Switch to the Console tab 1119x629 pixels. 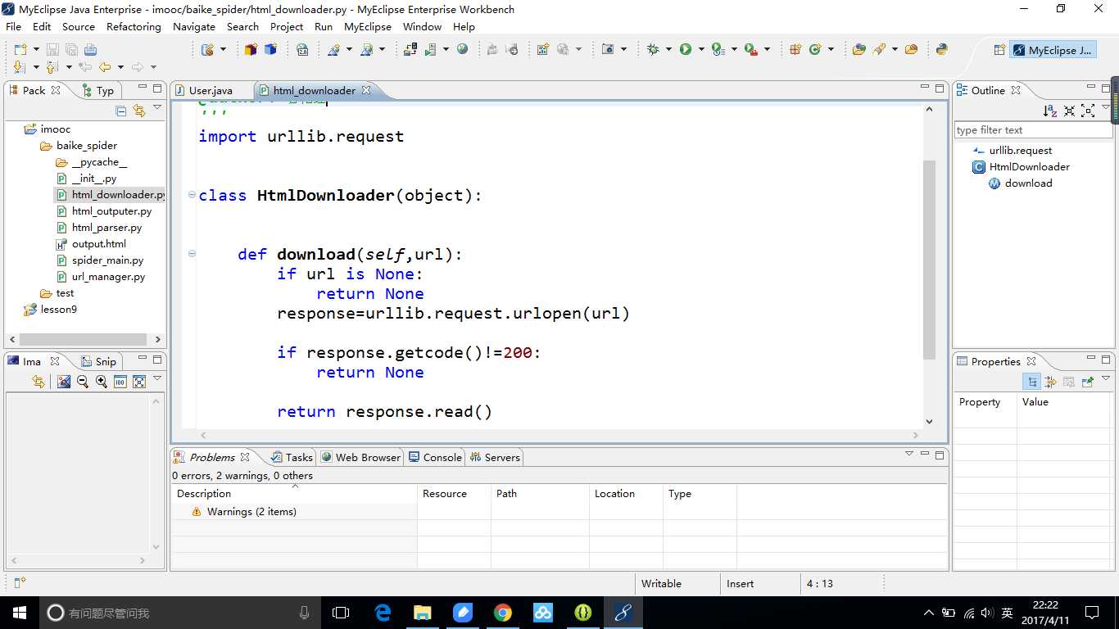tap(435, 457)
